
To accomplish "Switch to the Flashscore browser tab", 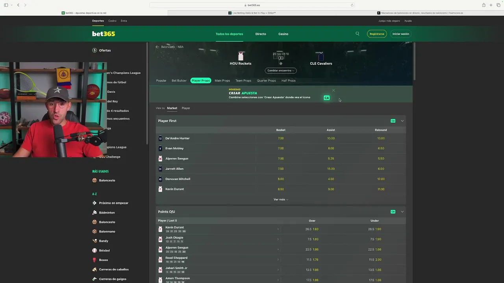I will coord(420,13).
